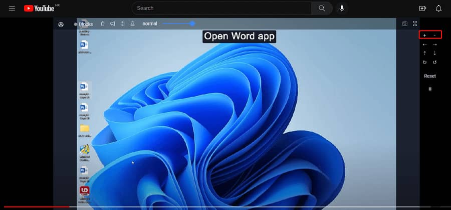Open the YouTube hamburger guide menu
The height and width of the screenshot is (210, 451).
pos(12,8)
